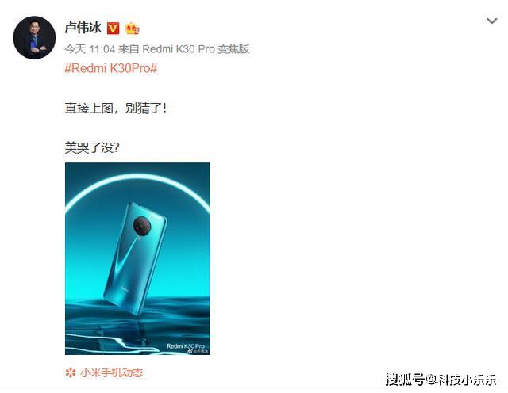Screen dimensions: 508x393
Task: Enlarge the blue Redmi K30 Pro phone image
Action: point(137,258)
